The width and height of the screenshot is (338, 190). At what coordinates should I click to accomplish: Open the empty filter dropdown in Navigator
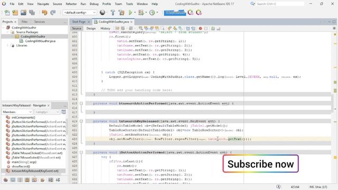[47, 112]
